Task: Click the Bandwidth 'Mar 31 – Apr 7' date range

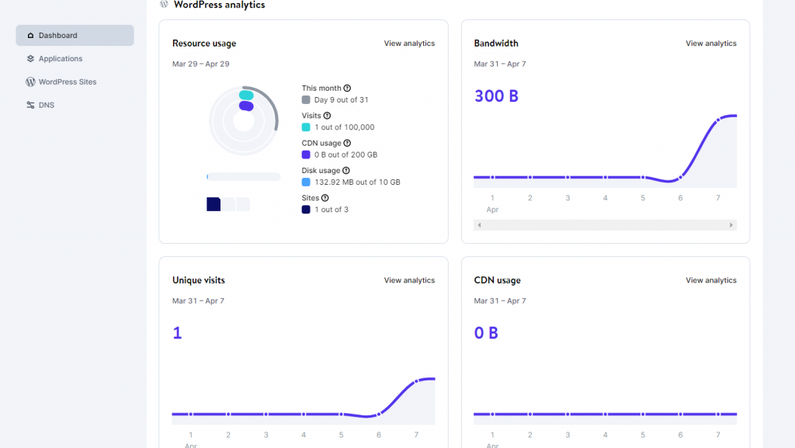Action: pos(500,64)
